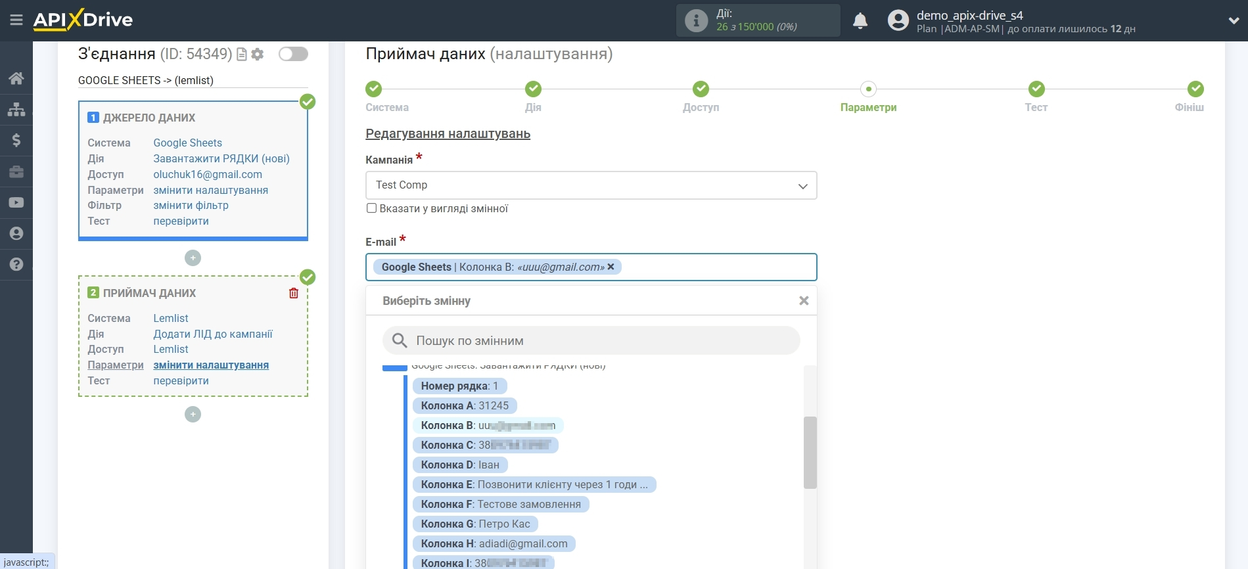This screenshot has height=569, width=1248.
Task: Click the actions info icon
Action: [696, 20]
